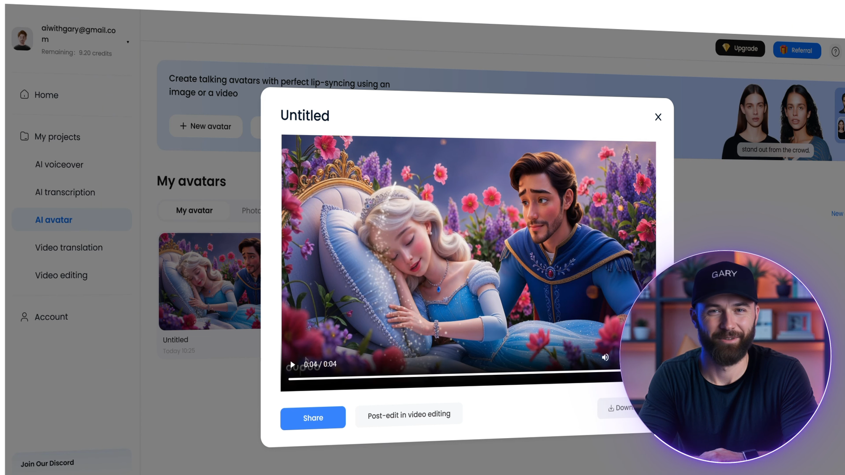Click the 'My avatars' heading
The height and width of the screenshot is (475, 845).
click(191, 182)
